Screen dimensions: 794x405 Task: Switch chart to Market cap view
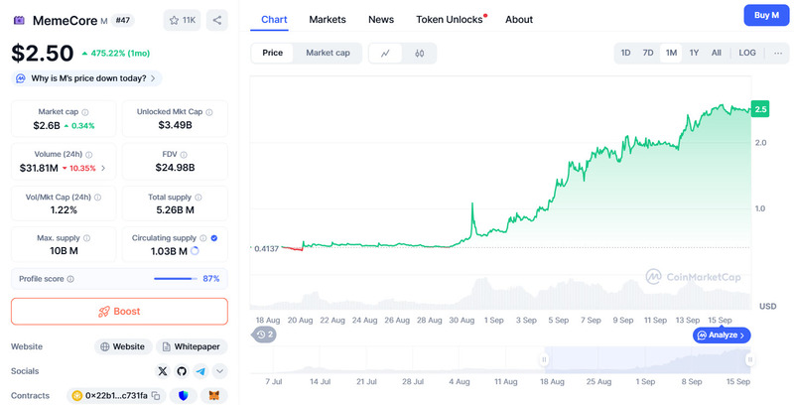(327, 53)
